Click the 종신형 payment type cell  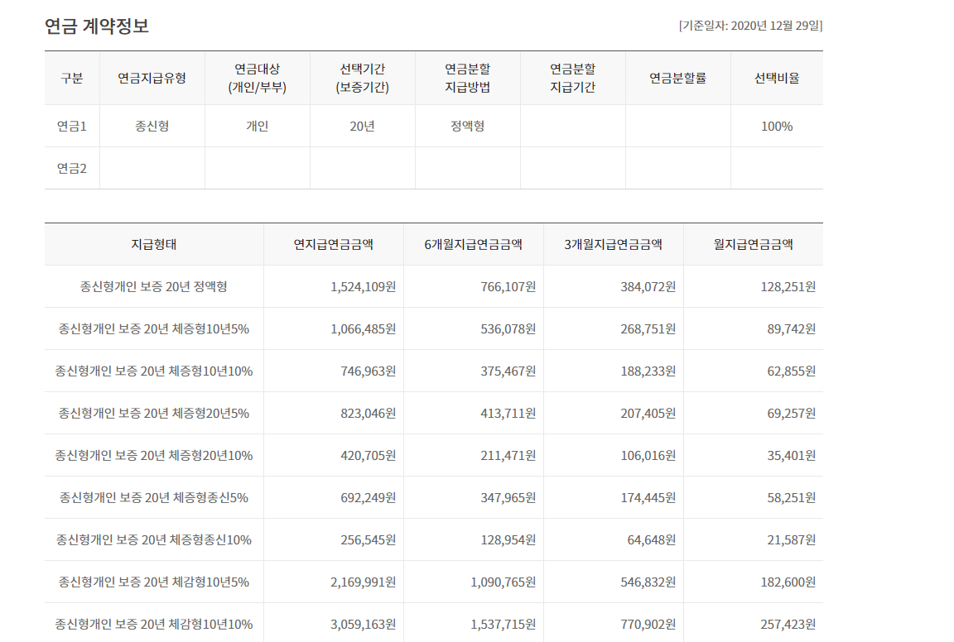tap(152, 127)
